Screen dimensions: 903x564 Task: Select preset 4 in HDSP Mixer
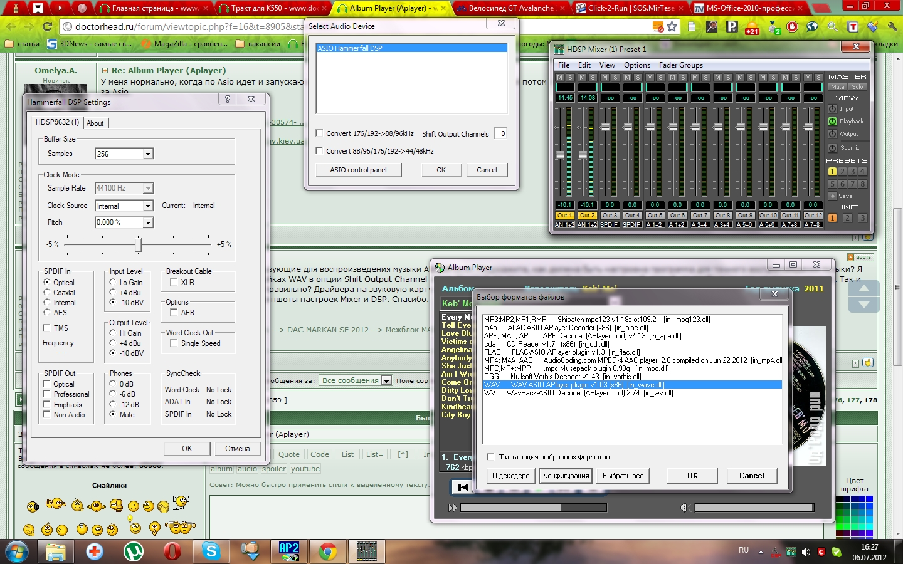862,172
